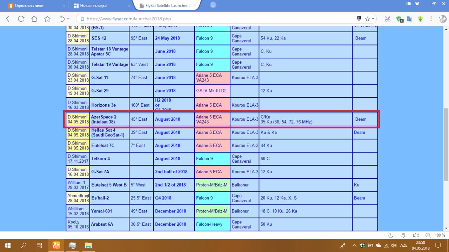Reload the current page
The width and height of the screenshot is (449, 252).
tap(21, 19)
